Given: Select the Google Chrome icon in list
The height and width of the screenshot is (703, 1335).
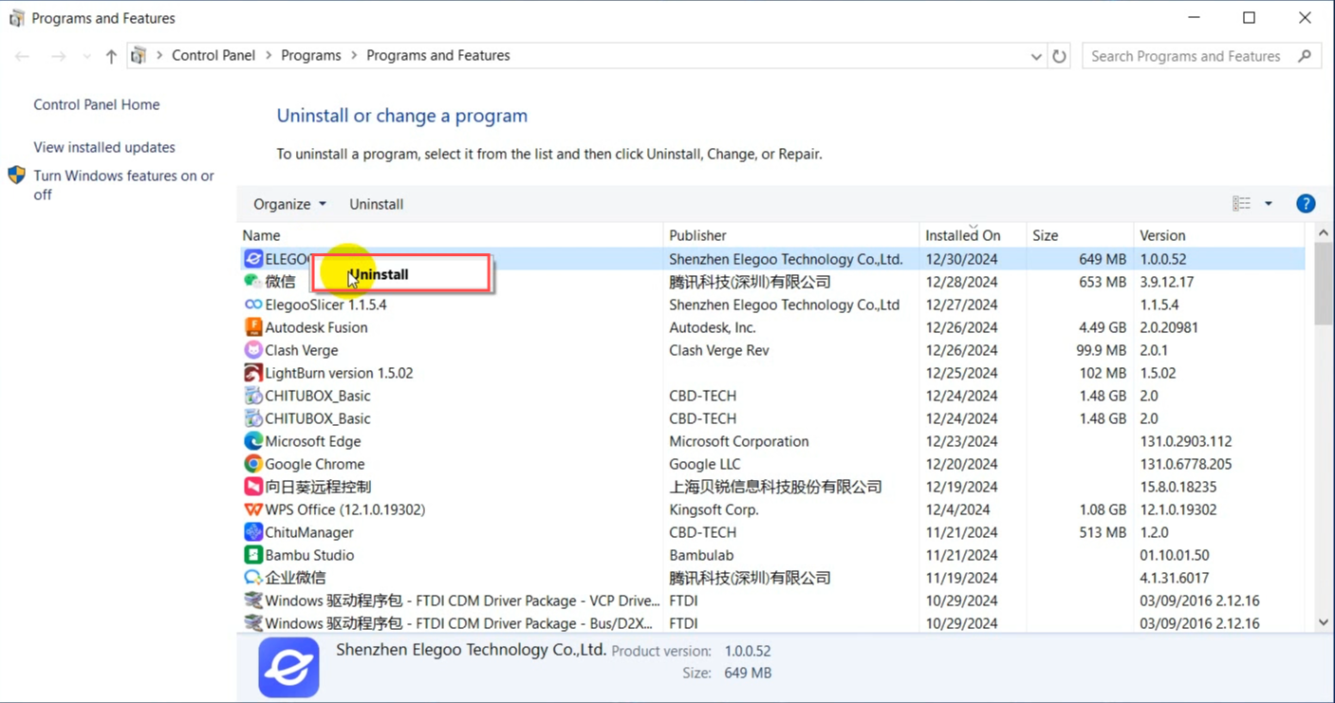Looking at the screenshot, I should (252, 464).
